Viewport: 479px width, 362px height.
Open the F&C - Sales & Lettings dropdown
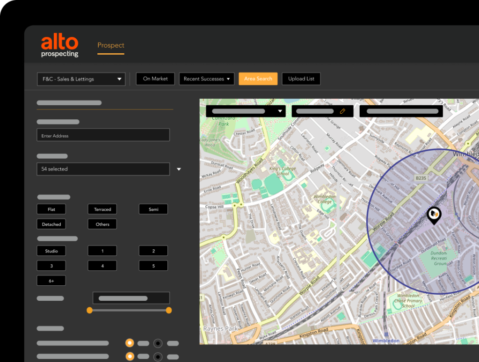tap(81, 79)
